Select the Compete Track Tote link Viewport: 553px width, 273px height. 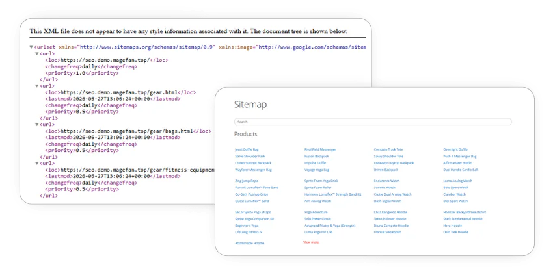(x=388, y=149)
